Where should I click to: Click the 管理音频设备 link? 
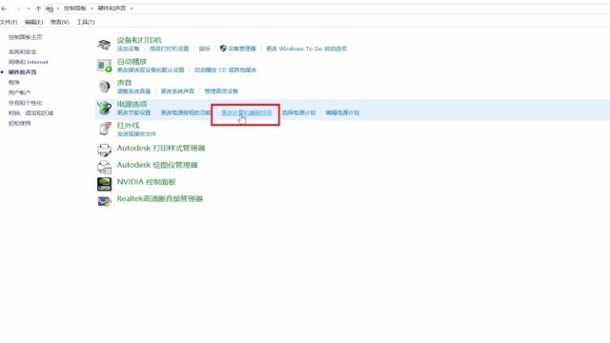click(x=221, y=91)
